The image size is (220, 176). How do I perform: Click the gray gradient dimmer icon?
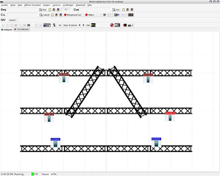(130, 25)
